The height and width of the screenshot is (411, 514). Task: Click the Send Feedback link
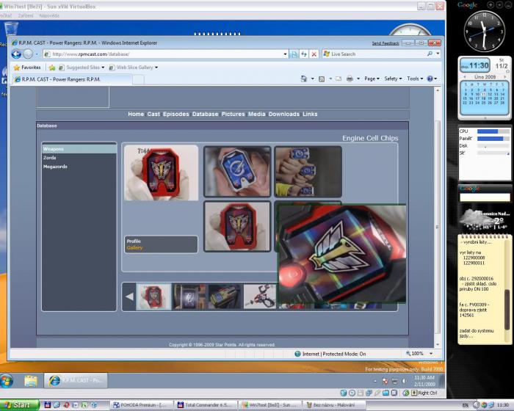coord(385,43)
